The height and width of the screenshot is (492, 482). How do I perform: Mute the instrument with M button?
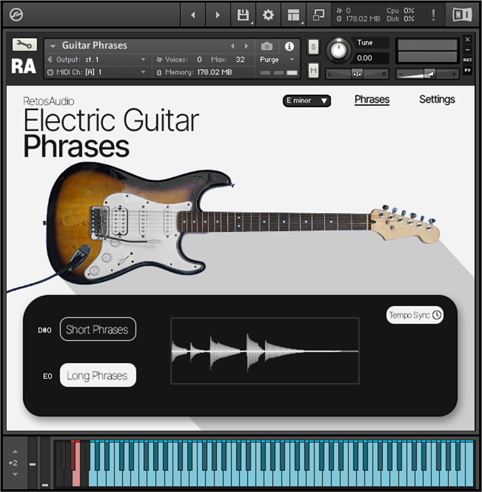click(313, 70)
